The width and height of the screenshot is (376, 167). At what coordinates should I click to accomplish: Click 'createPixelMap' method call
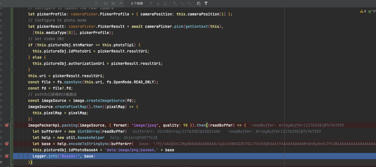[71, 107]
